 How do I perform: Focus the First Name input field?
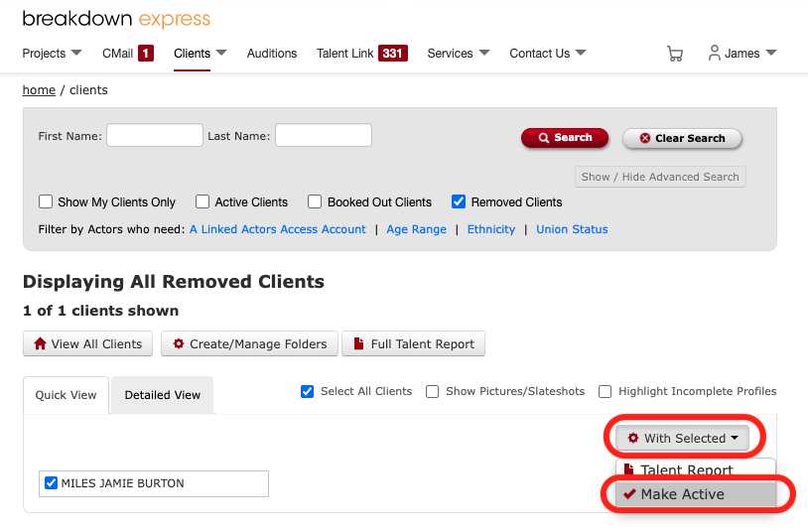155,135
